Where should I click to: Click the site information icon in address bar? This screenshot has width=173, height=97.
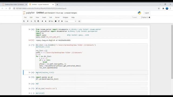pos(14,8)
